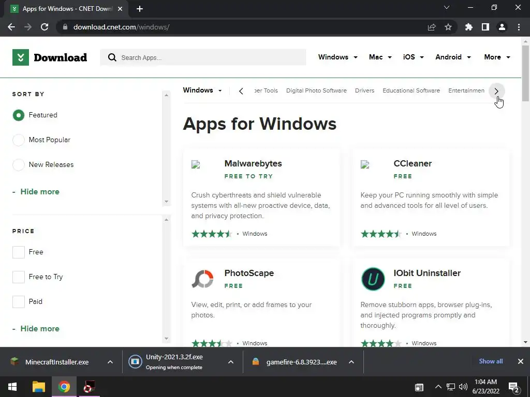Open a new tab with the plus icon
The width and height of the screenshot is (530, 397).
tap(140, 9)
